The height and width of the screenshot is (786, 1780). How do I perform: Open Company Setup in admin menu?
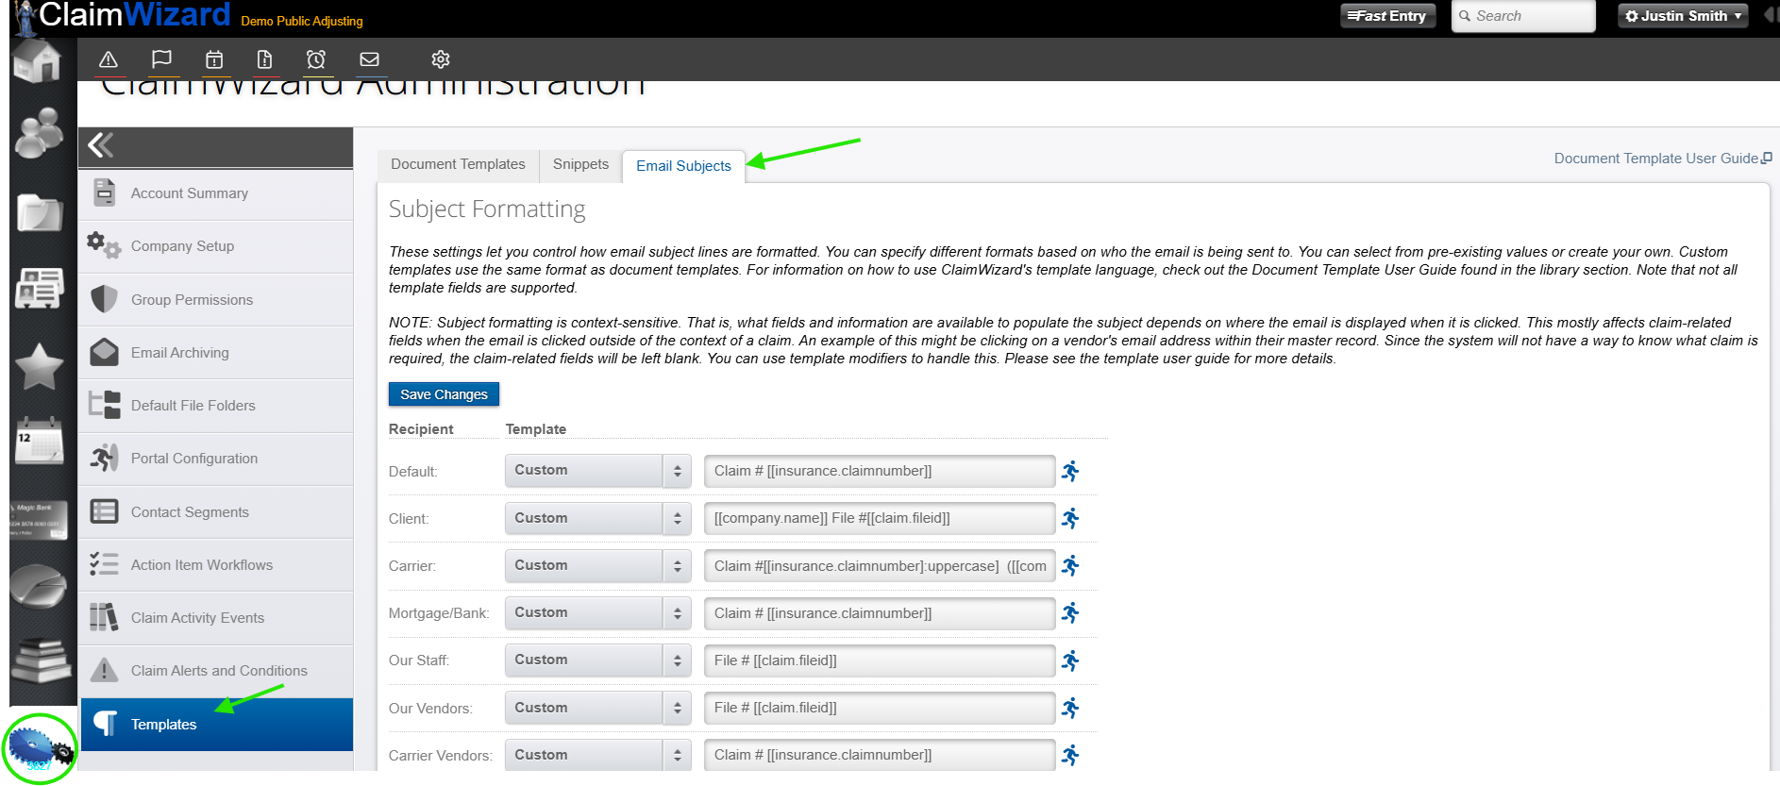(x=216, y=246)
